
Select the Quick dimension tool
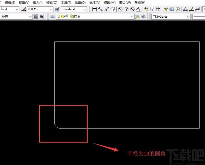coord(146,9)
